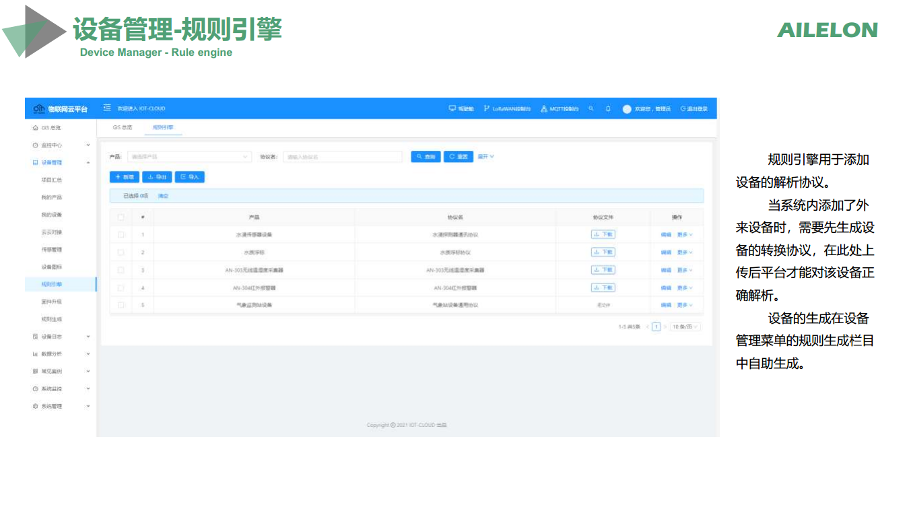This screenshot has width=909, height=511.
Task: Go to next page arrow in pagination
Action: (x=665, y=327)
